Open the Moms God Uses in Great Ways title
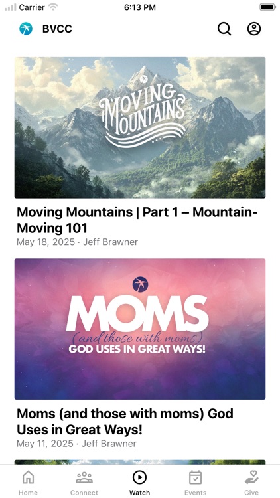This screenshot has height=498, width=280. coord(125,422)
